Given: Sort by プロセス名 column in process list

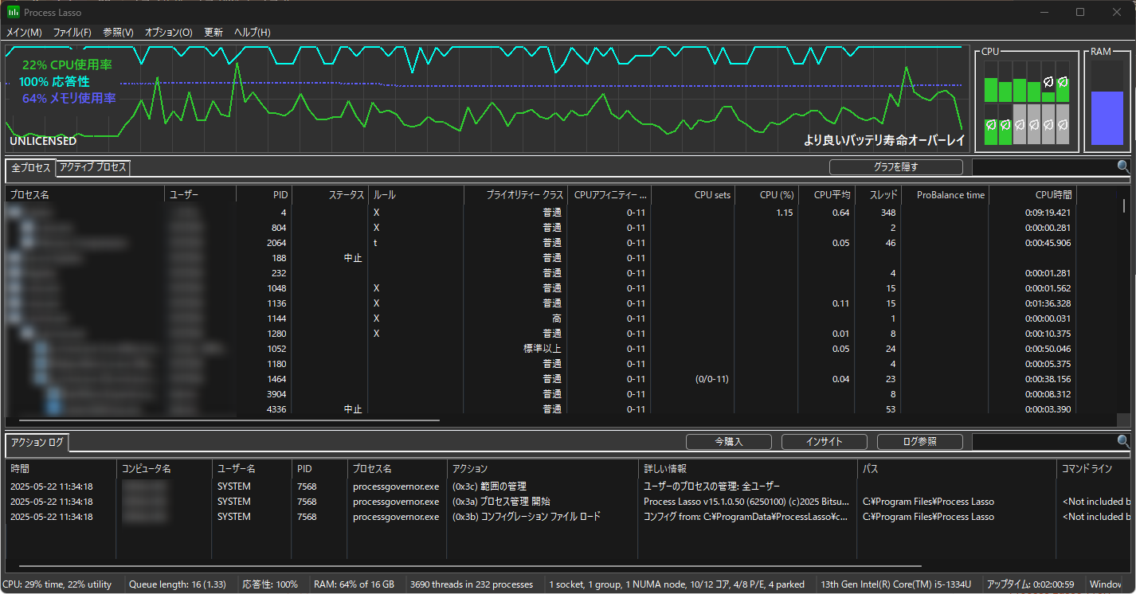Looking at the screenshot, I should pos(85,194).
